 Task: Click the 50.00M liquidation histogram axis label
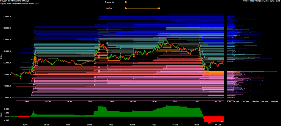pyautogui.click(x=236, y=101)
